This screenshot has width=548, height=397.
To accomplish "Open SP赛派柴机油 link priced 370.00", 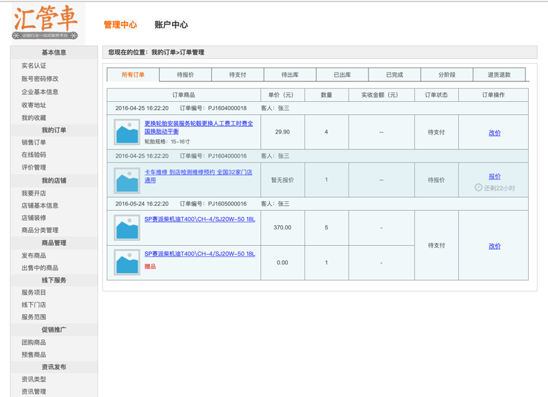I will pyautogui.click(x=199, y=219).
